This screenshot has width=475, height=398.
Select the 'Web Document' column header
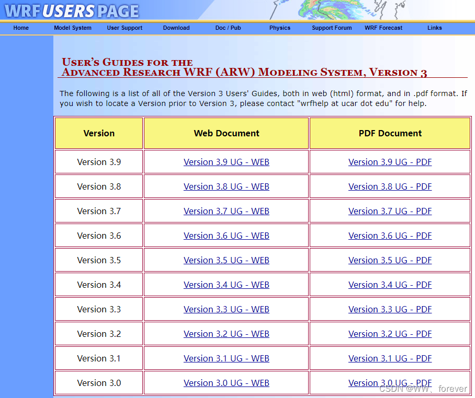[x=227, y=133]
